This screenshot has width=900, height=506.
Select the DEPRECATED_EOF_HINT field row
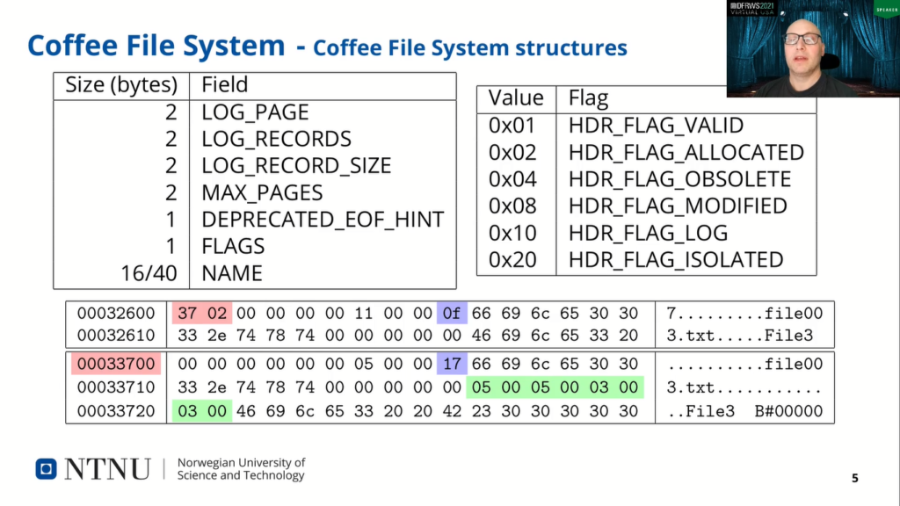coord(255,219)
